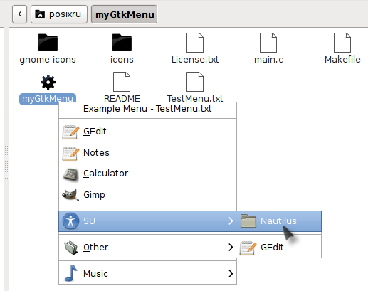Click the README file name

(122, 98)
